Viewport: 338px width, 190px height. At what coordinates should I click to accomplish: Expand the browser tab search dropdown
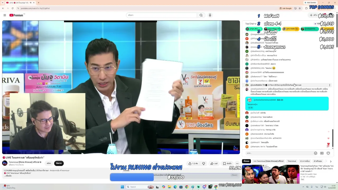pyautogui.click(x=3, y=3)
